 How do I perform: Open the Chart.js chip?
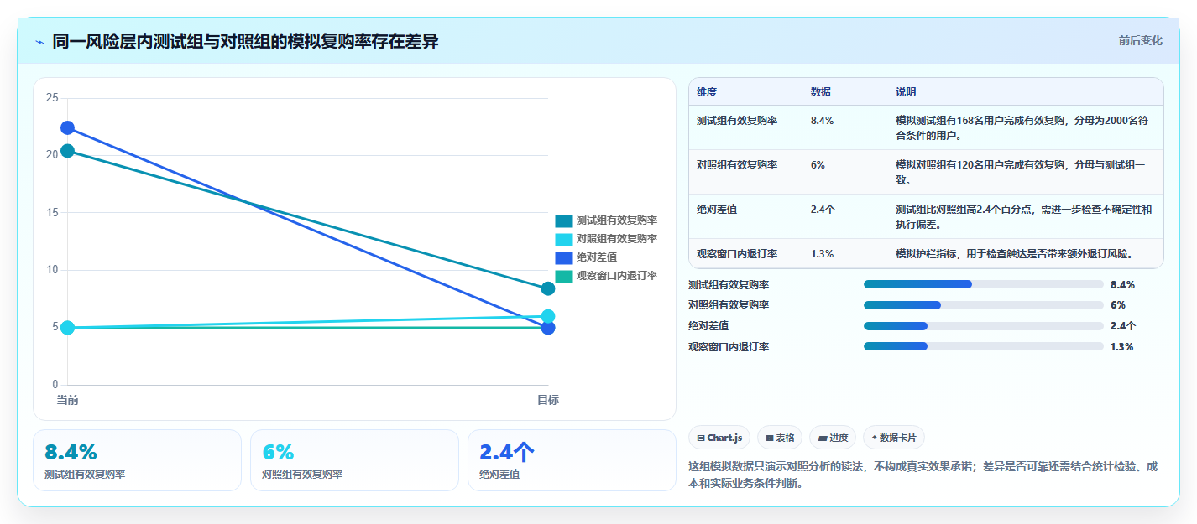pos(719,438)
